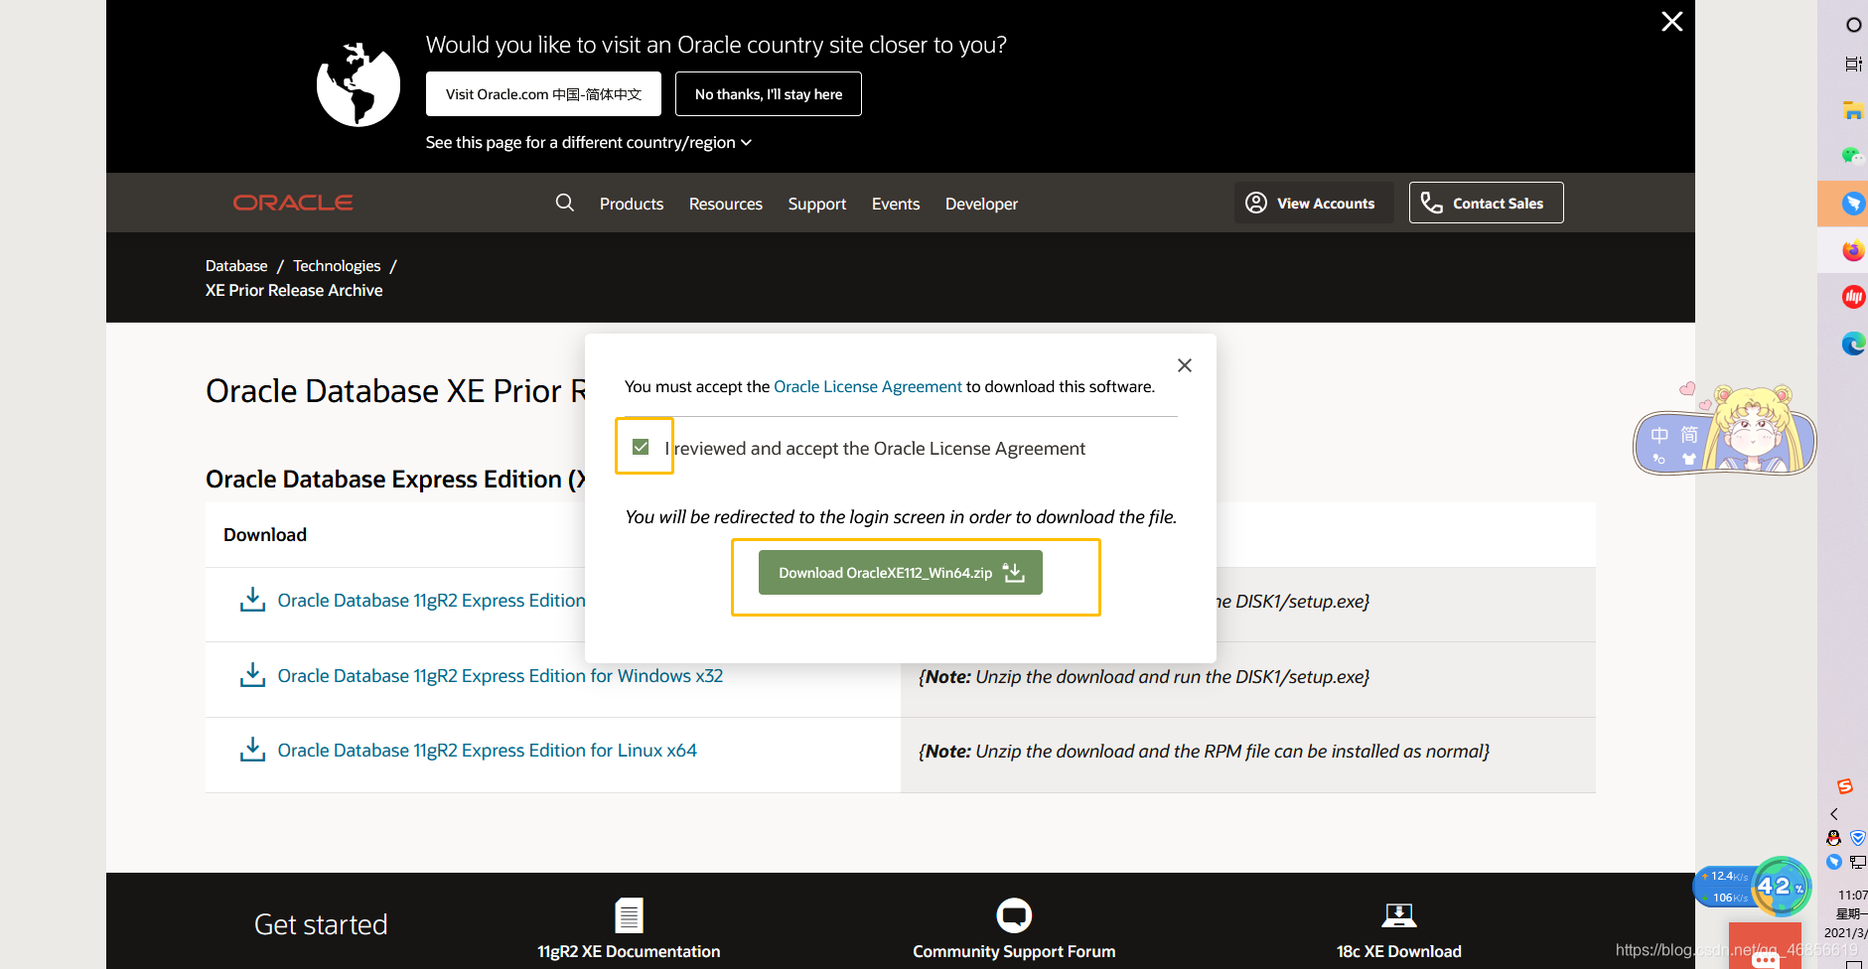Click the search magnifier icon

[x=565, y=203]
